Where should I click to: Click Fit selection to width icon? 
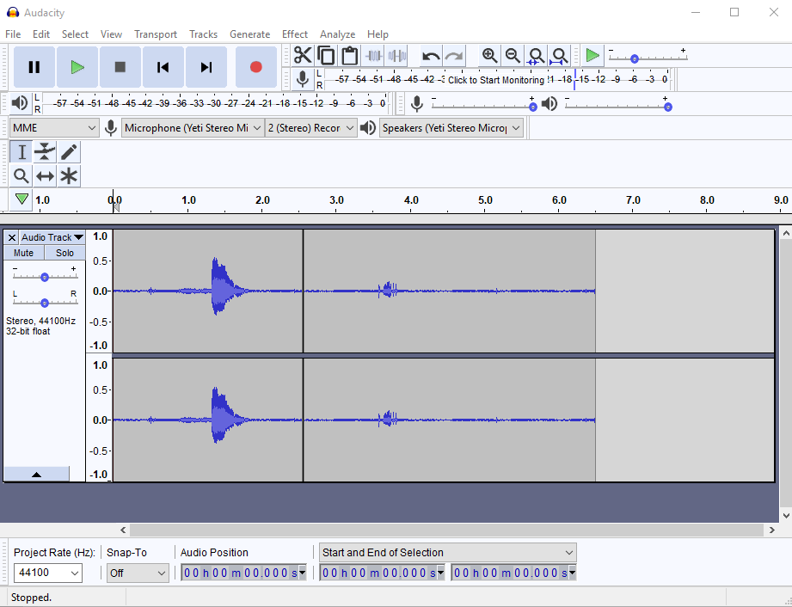pyautogui.click(x=536, y=55)
